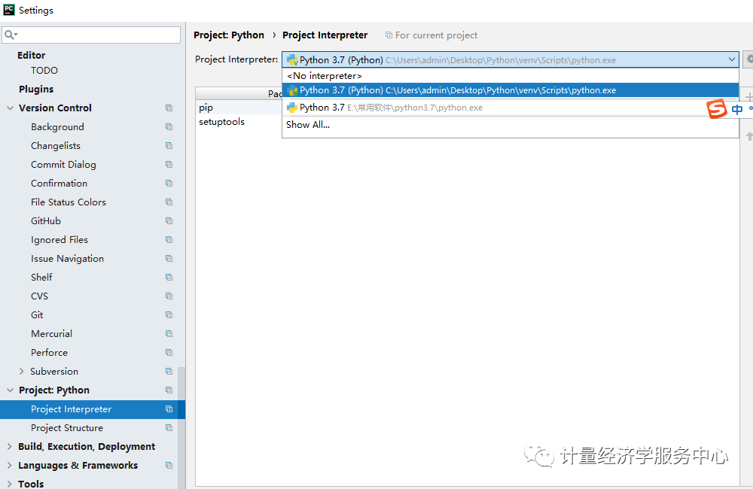Expand Build, Execution, Deployment node
This screenshot has height=489, width=753.
point(10,446)
